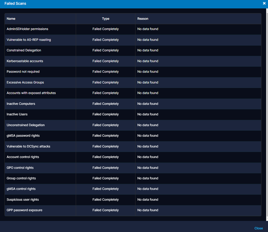Select the Kerberoastable accounts row
Screen dimensions: 268x232
40,61
